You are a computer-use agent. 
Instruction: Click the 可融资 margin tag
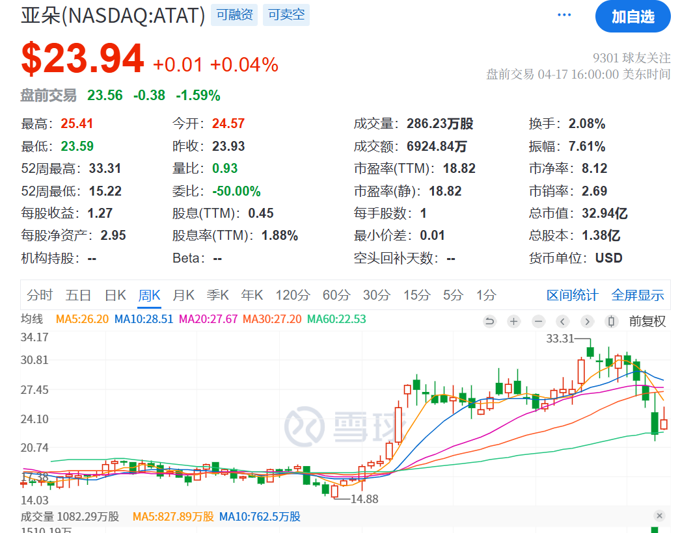[234, 15]
